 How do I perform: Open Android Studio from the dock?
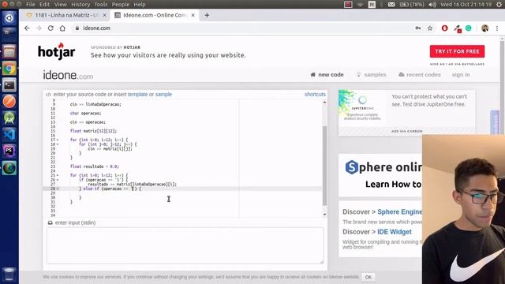coord(9,118)
